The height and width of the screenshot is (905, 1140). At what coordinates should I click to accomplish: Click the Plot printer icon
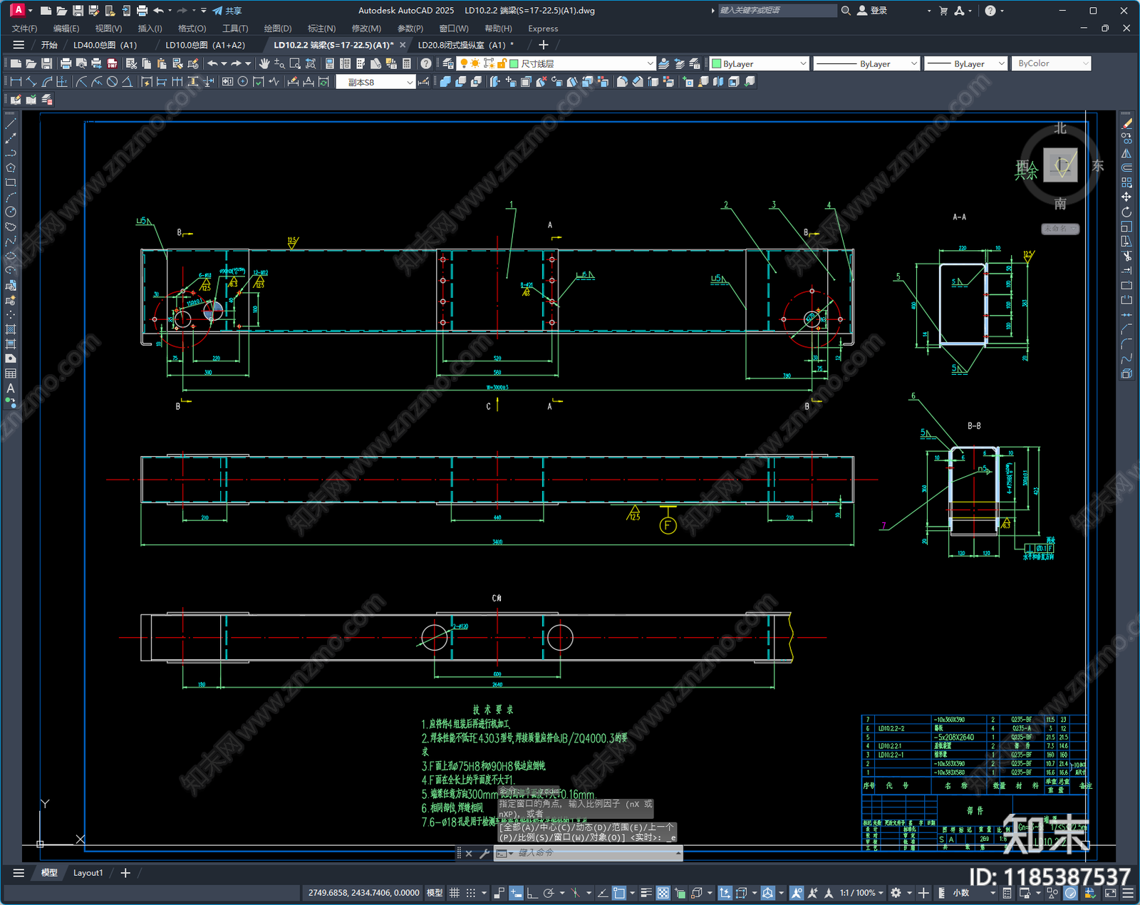(66, 63)
